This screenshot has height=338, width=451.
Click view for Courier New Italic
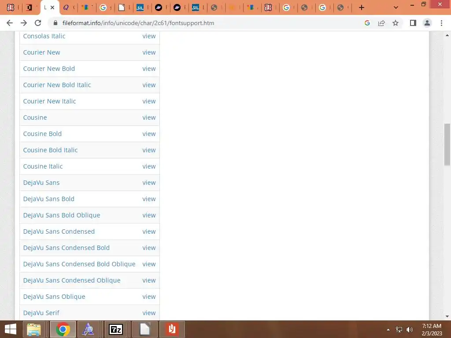point(149,101)
